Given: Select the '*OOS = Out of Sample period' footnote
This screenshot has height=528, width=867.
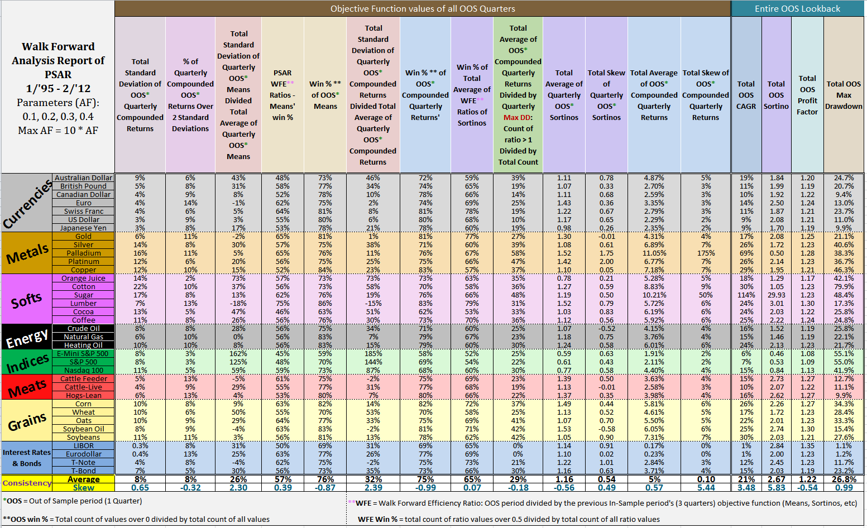Looking at the screenshot, I should [73, 501].
